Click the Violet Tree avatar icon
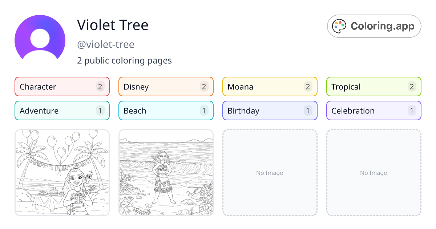Screen dimensions: 436x229 point(40,39)
